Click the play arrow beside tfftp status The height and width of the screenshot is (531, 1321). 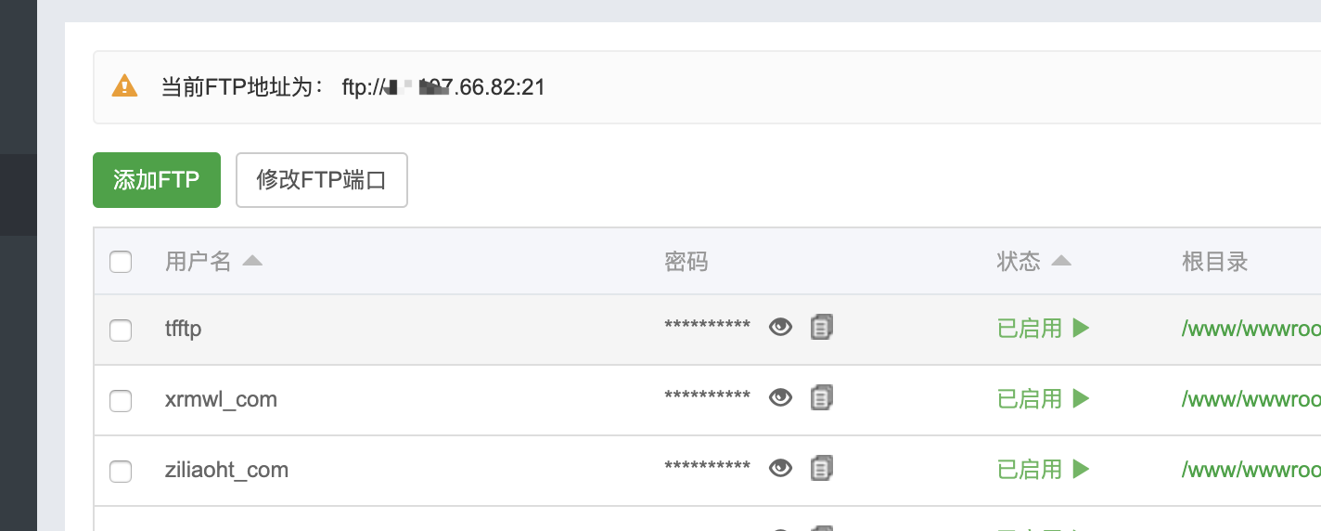(1081, 328)
